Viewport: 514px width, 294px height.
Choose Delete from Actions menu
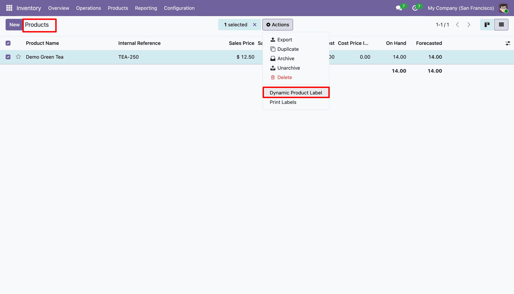coord(296,78)
